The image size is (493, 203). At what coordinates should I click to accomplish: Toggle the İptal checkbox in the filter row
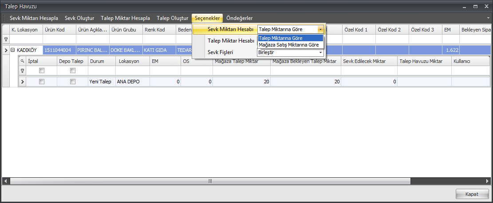click(42, 70)
